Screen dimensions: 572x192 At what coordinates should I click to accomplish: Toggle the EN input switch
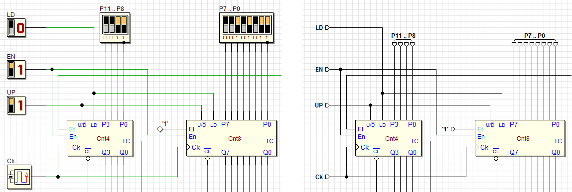[11, 69]
